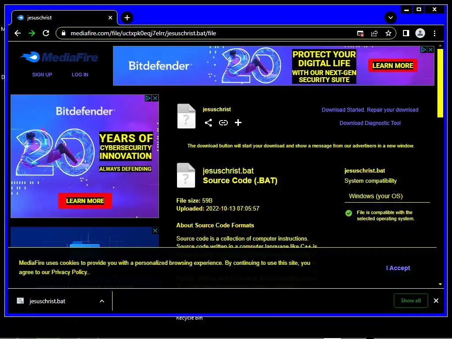
Task: Click the jesuschrist.bat heading text
Action: (228, 171)
